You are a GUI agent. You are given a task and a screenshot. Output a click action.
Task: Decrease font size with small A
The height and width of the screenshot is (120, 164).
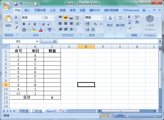[49, 24]
